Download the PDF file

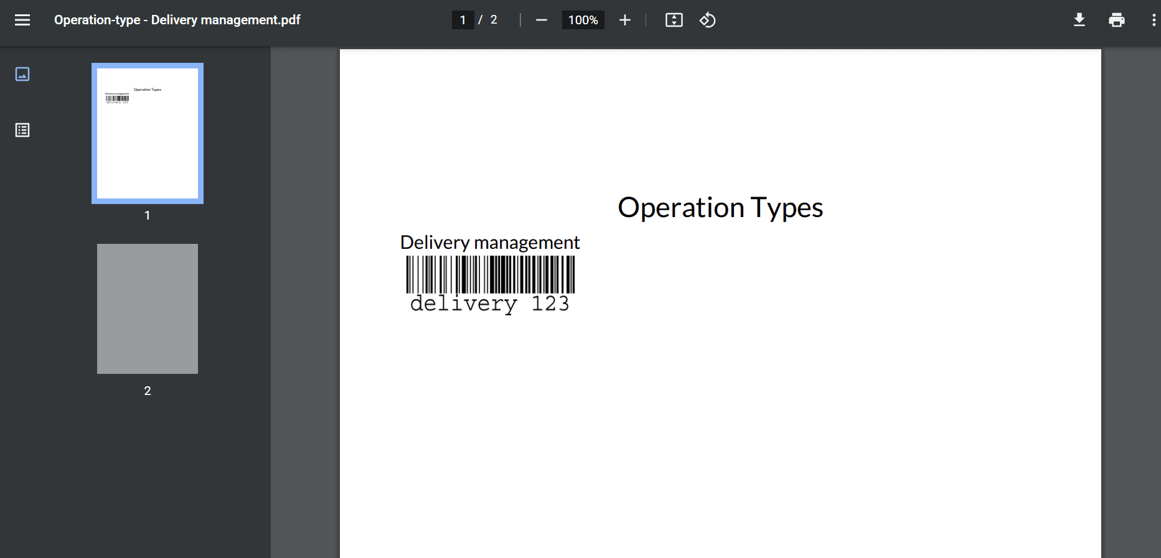pos(1079,20)
